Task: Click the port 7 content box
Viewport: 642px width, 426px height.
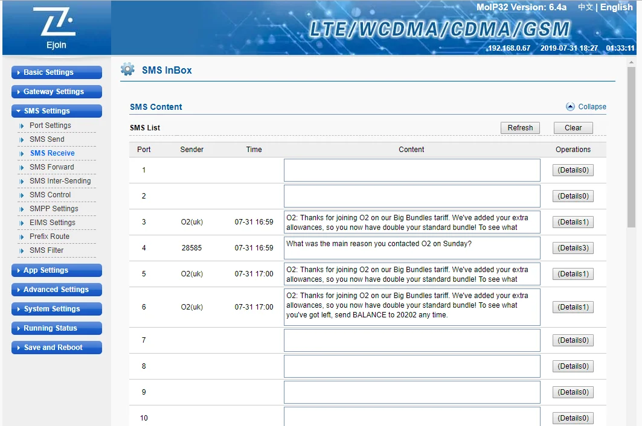Action: click(412, 340)
